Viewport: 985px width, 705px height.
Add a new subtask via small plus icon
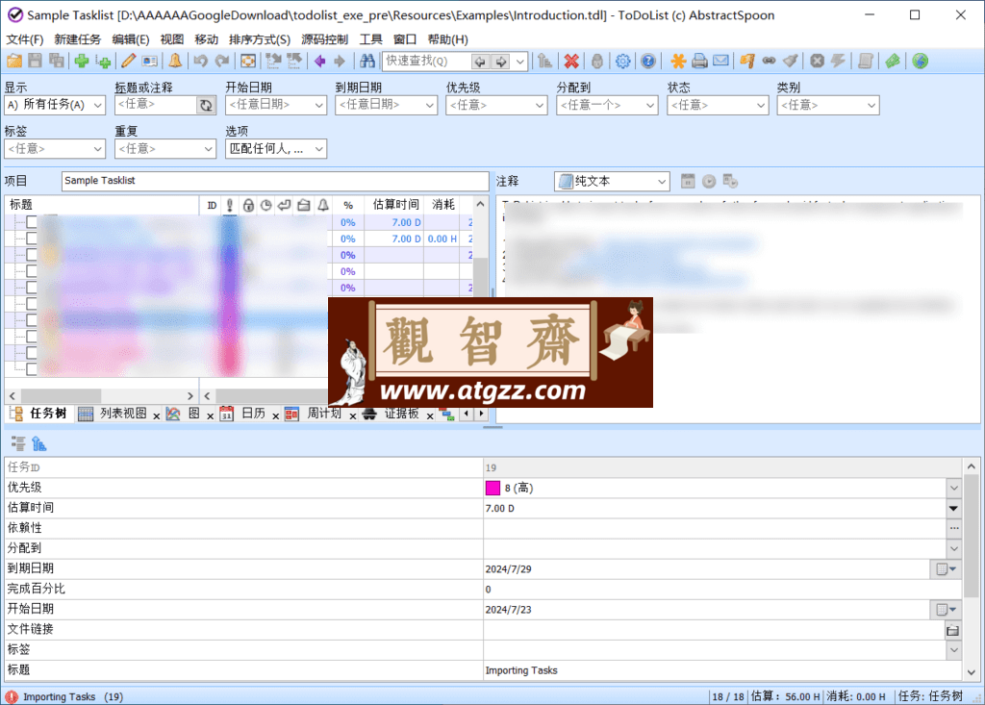[103, 61]
